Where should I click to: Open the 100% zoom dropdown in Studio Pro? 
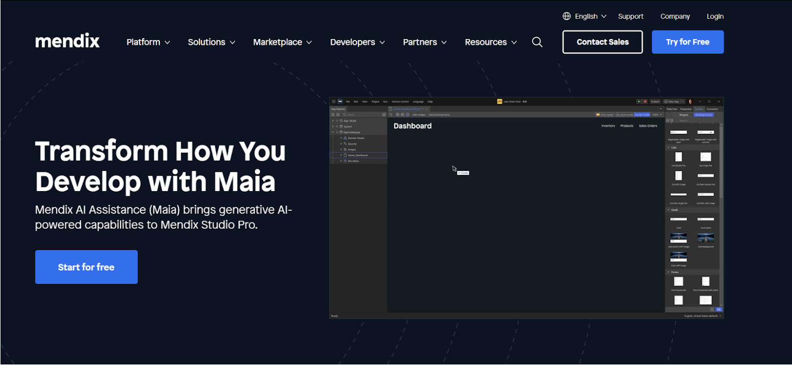pos(657,115)
